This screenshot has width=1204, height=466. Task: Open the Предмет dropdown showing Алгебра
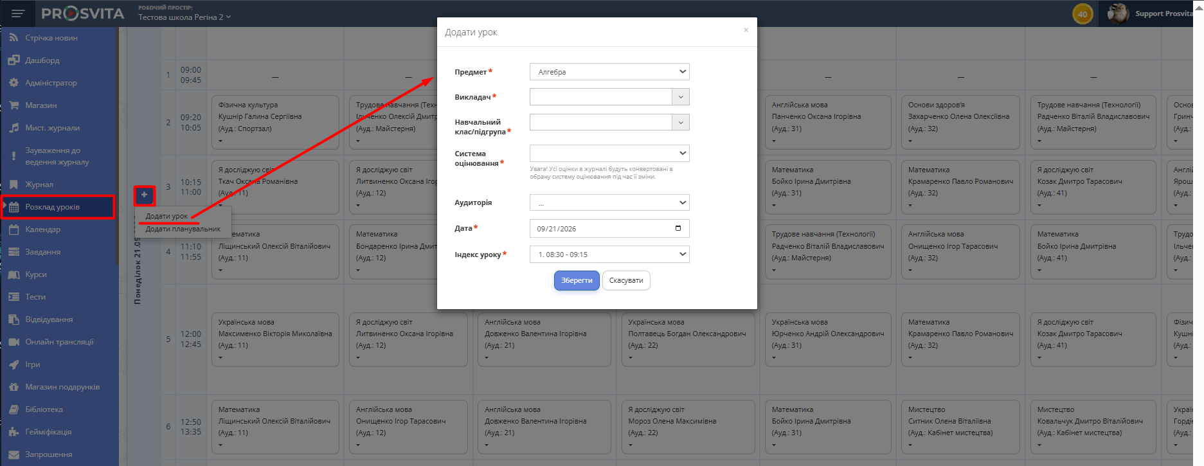click(609, 72)
